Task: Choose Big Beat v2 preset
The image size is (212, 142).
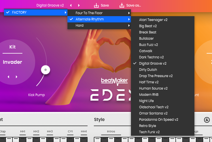Action: coord(163,26)
